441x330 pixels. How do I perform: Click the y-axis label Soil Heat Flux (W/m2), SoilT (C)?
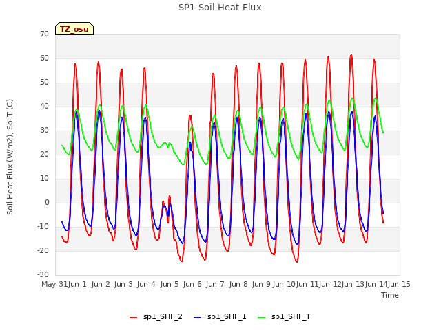pos(10,157)
